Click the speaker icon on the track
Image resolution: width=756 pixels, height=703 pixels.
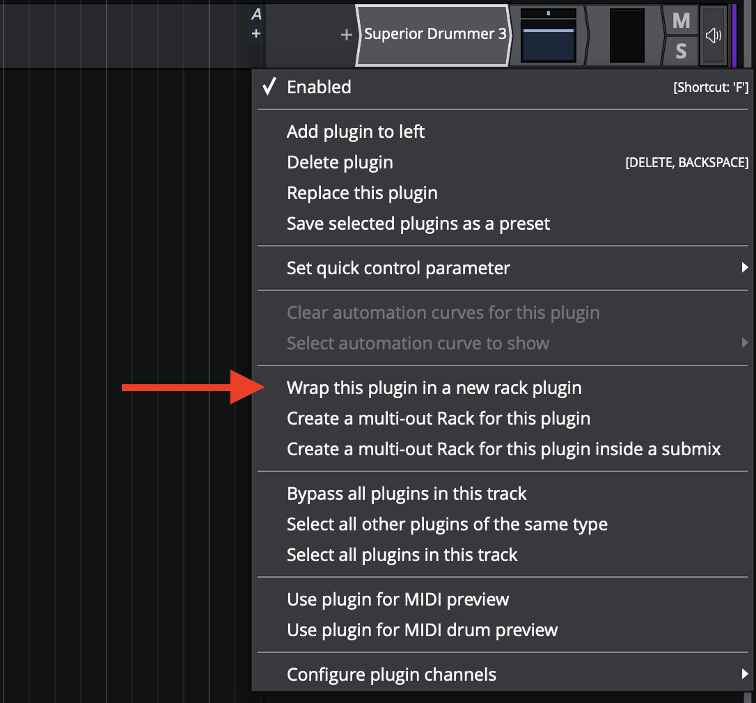[713, 36]
